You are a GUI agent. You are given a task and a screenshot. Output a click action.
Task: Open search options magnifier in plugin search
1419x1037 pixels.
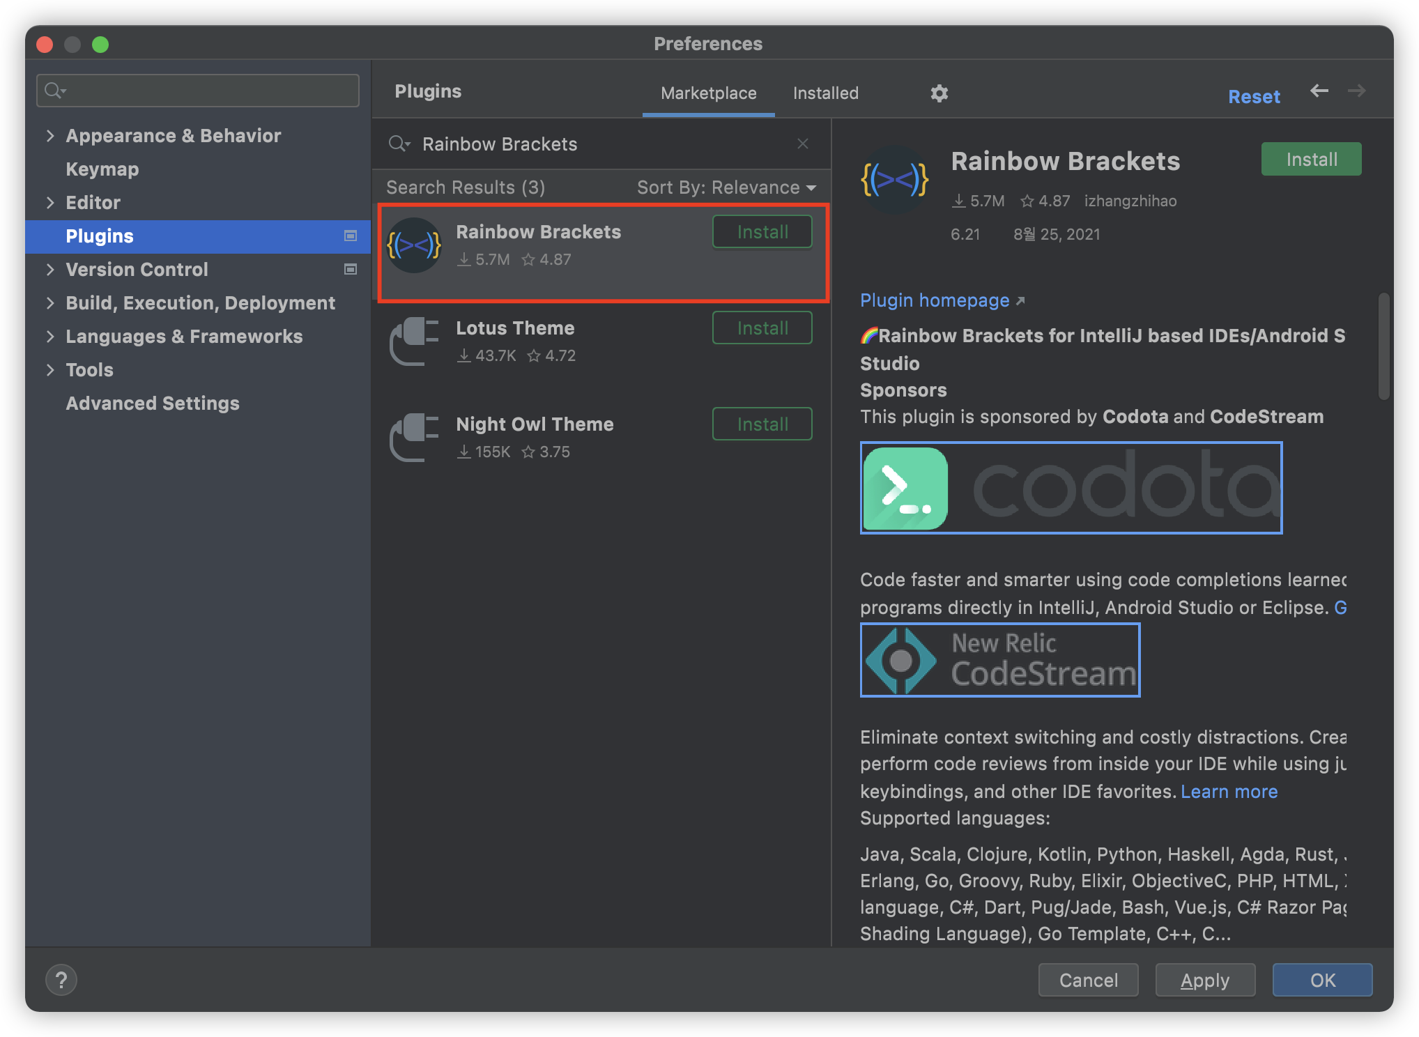pyautogui.click(x=399, y=144)
